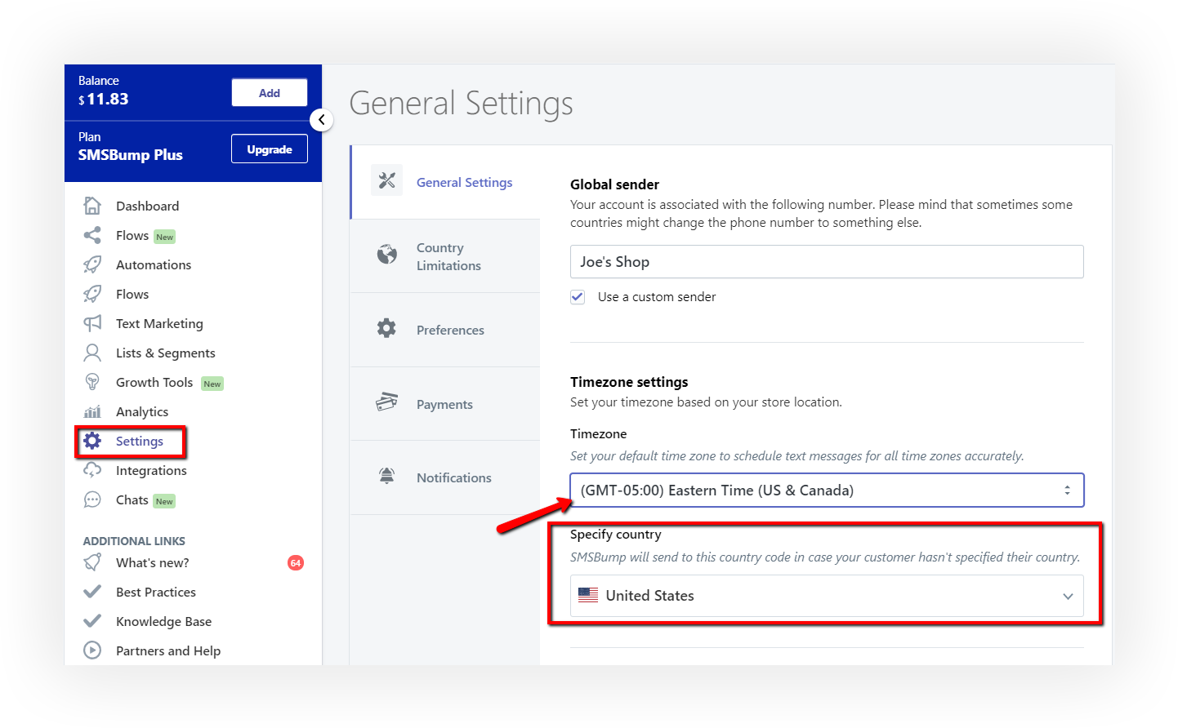Click the globe icon for Country Limitations

click(387, 255)
